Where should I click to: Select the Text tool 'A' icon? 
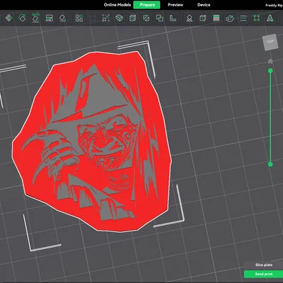[x=270, y=18]
